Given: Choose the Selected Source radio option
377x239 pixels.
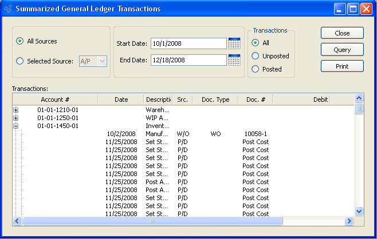Looking at the screenshot, I should coord(21,61).
